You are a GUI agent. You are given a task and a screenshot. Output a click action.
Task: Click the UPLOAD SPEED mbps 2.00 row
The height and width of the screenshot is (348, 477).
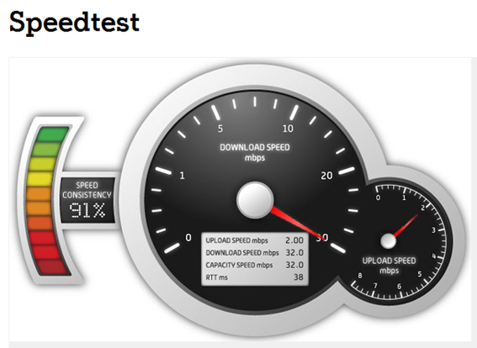tap(255, 240)
